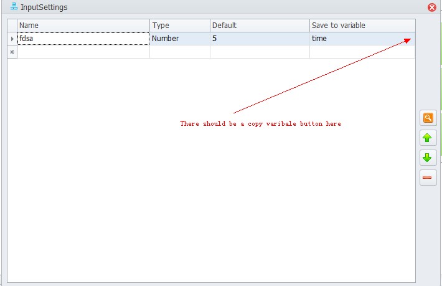Screen dimensions: 442x286
Task: Click the Default column header
Action: coord(260,26)
